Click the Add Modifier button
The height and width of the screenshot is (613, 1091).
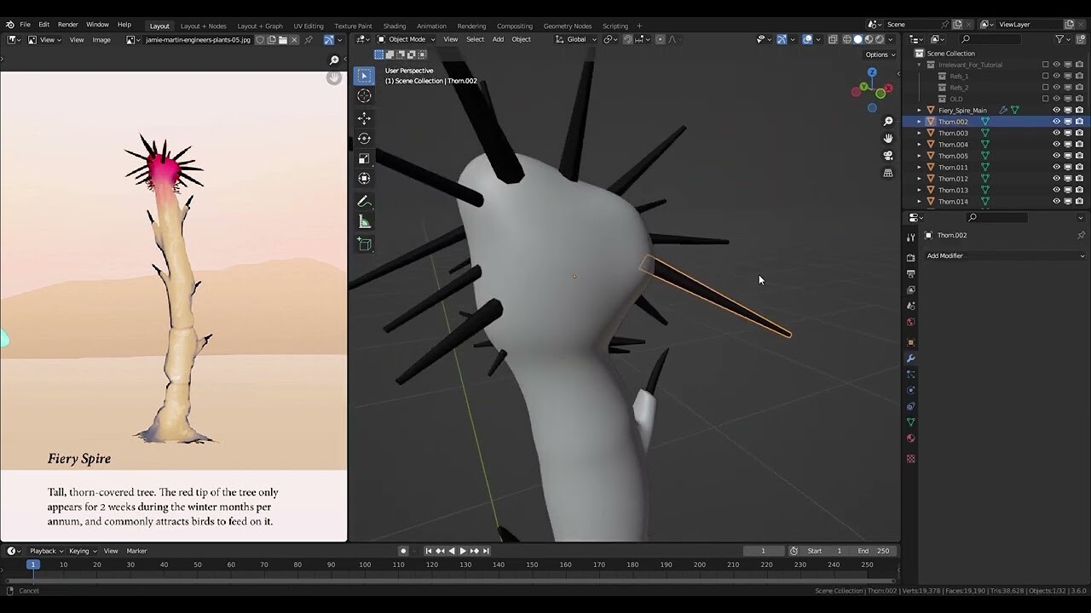click(x=1003, y=255)
